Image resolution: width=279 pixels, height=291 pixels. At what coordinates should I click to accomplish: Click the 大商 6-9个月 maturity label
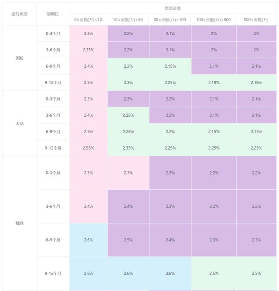coord(53,132)
